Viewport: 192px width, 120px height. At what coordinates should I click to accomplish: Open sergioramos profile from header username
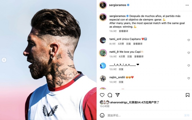click(118, 5)
